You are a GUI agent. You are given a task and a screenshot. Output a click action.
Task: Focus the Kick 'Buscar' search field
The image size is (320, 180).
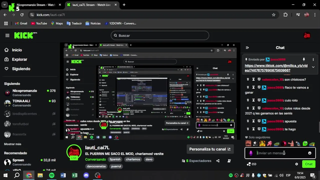[160, 35]
